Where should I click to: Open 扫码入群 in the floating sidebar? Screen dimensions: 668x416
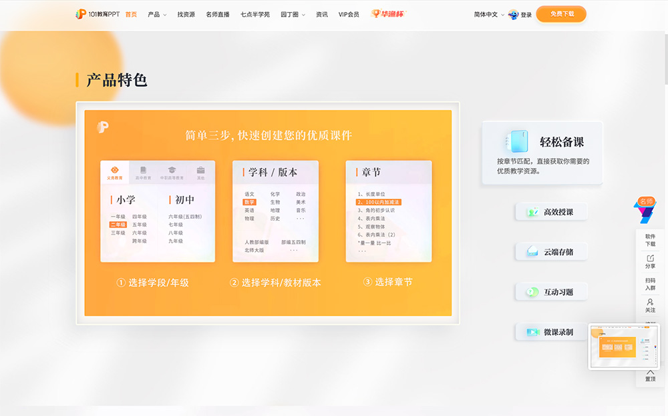(650, 284)
